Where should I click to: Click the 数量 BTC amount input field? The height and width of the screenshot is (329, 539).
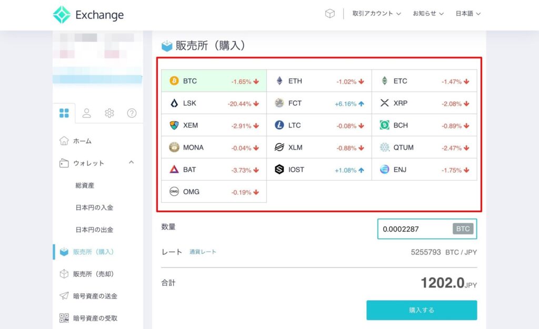(x=427, y=229)
